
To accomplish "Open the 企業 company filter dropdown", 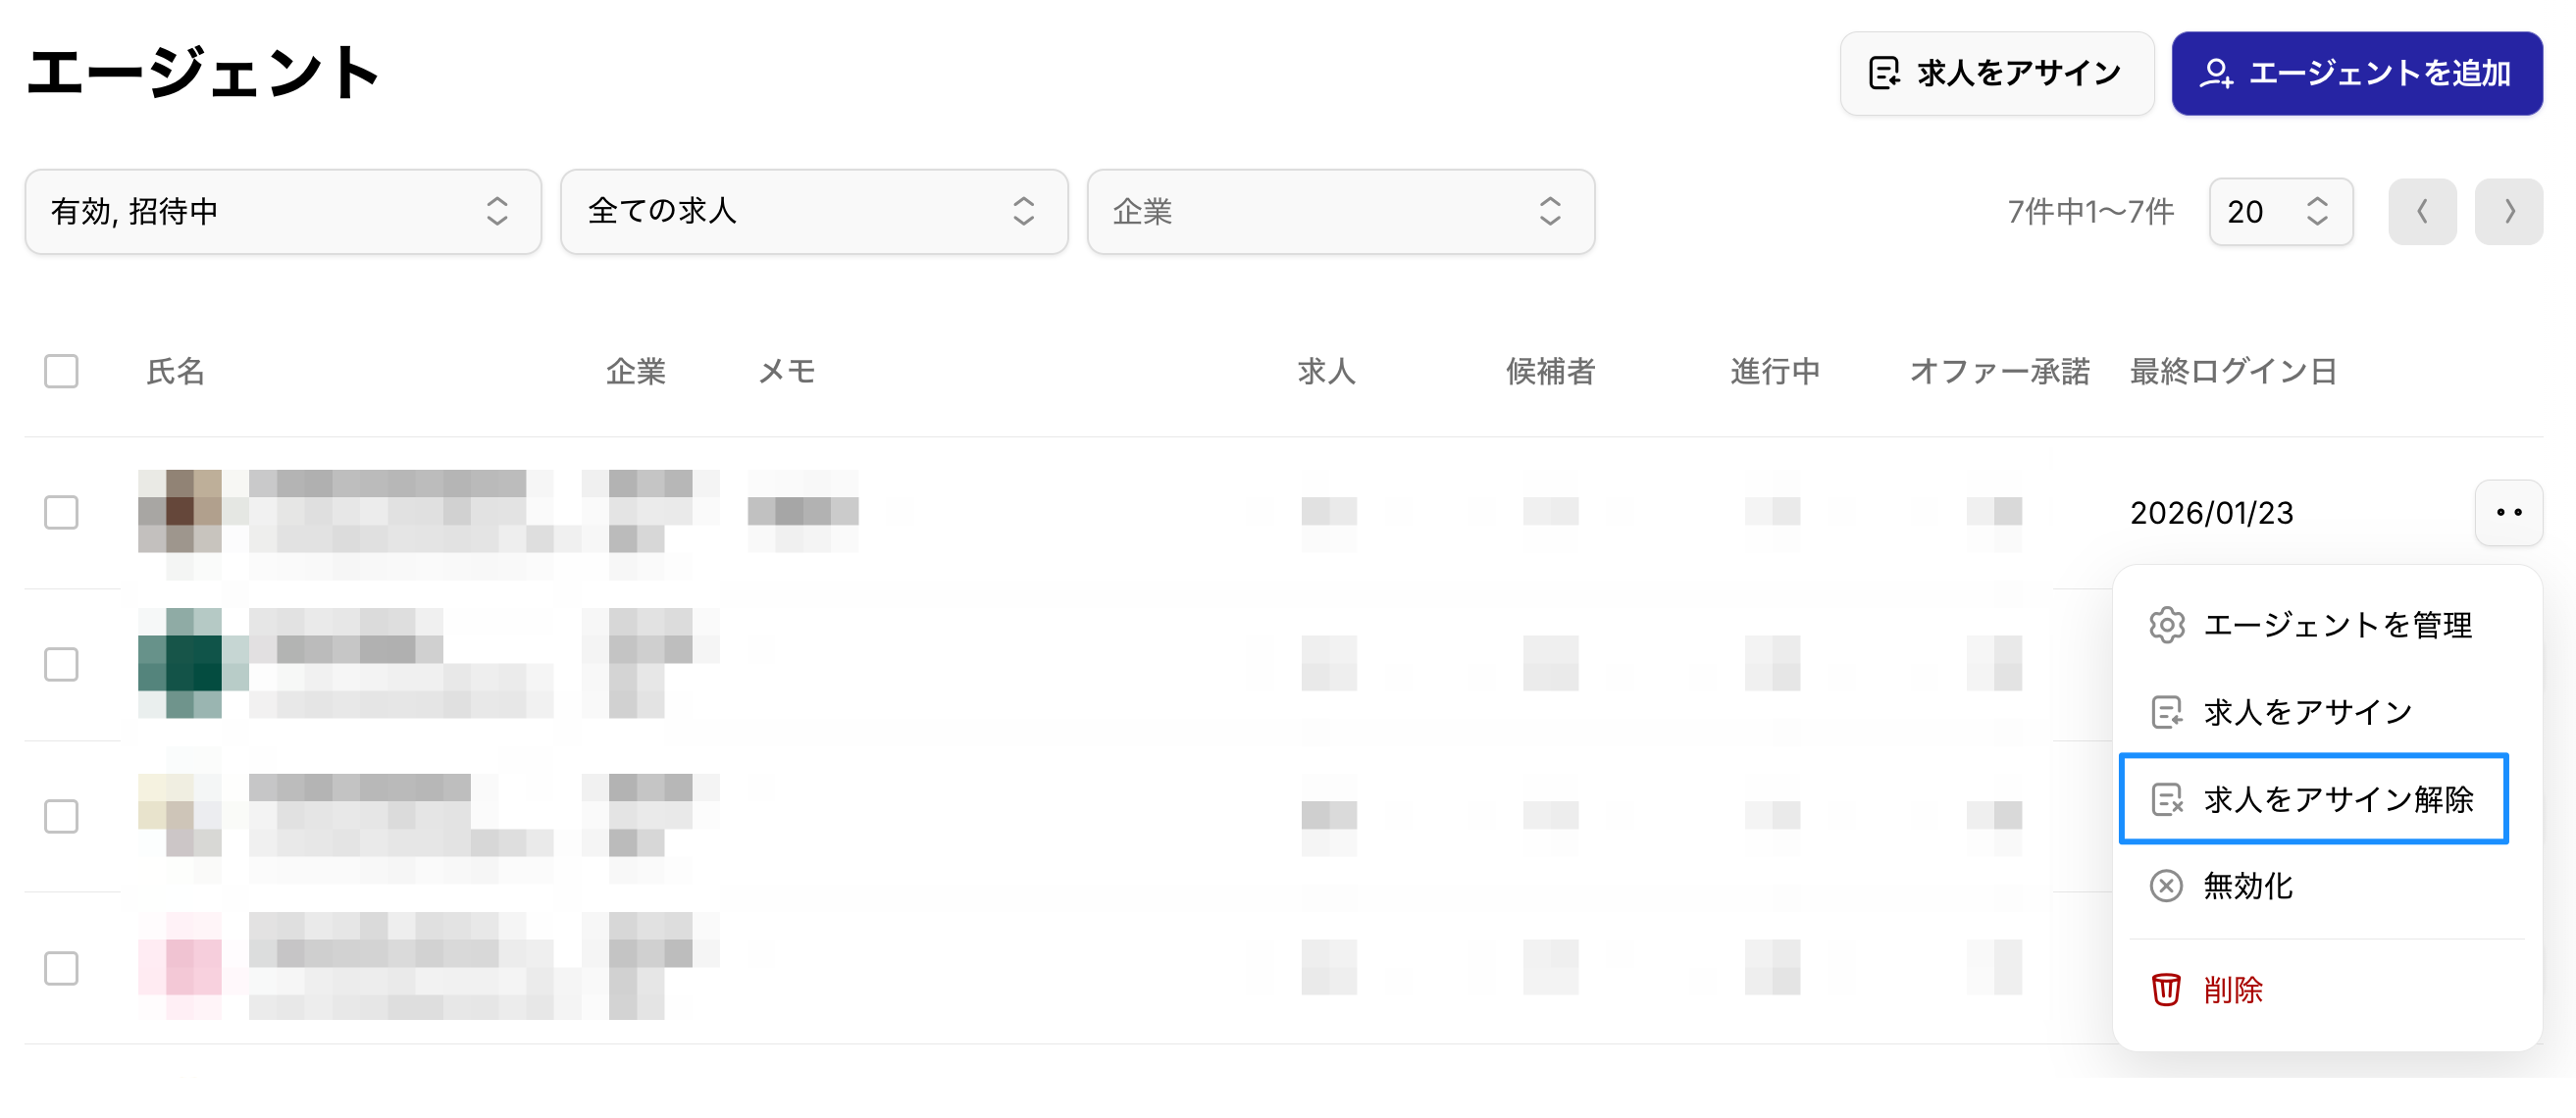I will 1340,212.
